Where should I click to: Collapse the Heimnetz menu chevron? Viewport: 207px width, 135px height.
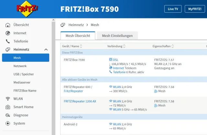46,50
